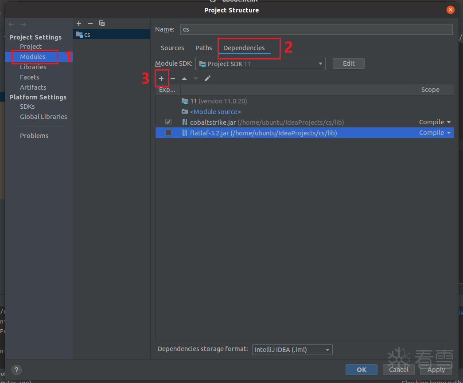This screenshot has width=463, height=383.
Task: Close the Project Structure dialog
Action: (x=450, y=10)
